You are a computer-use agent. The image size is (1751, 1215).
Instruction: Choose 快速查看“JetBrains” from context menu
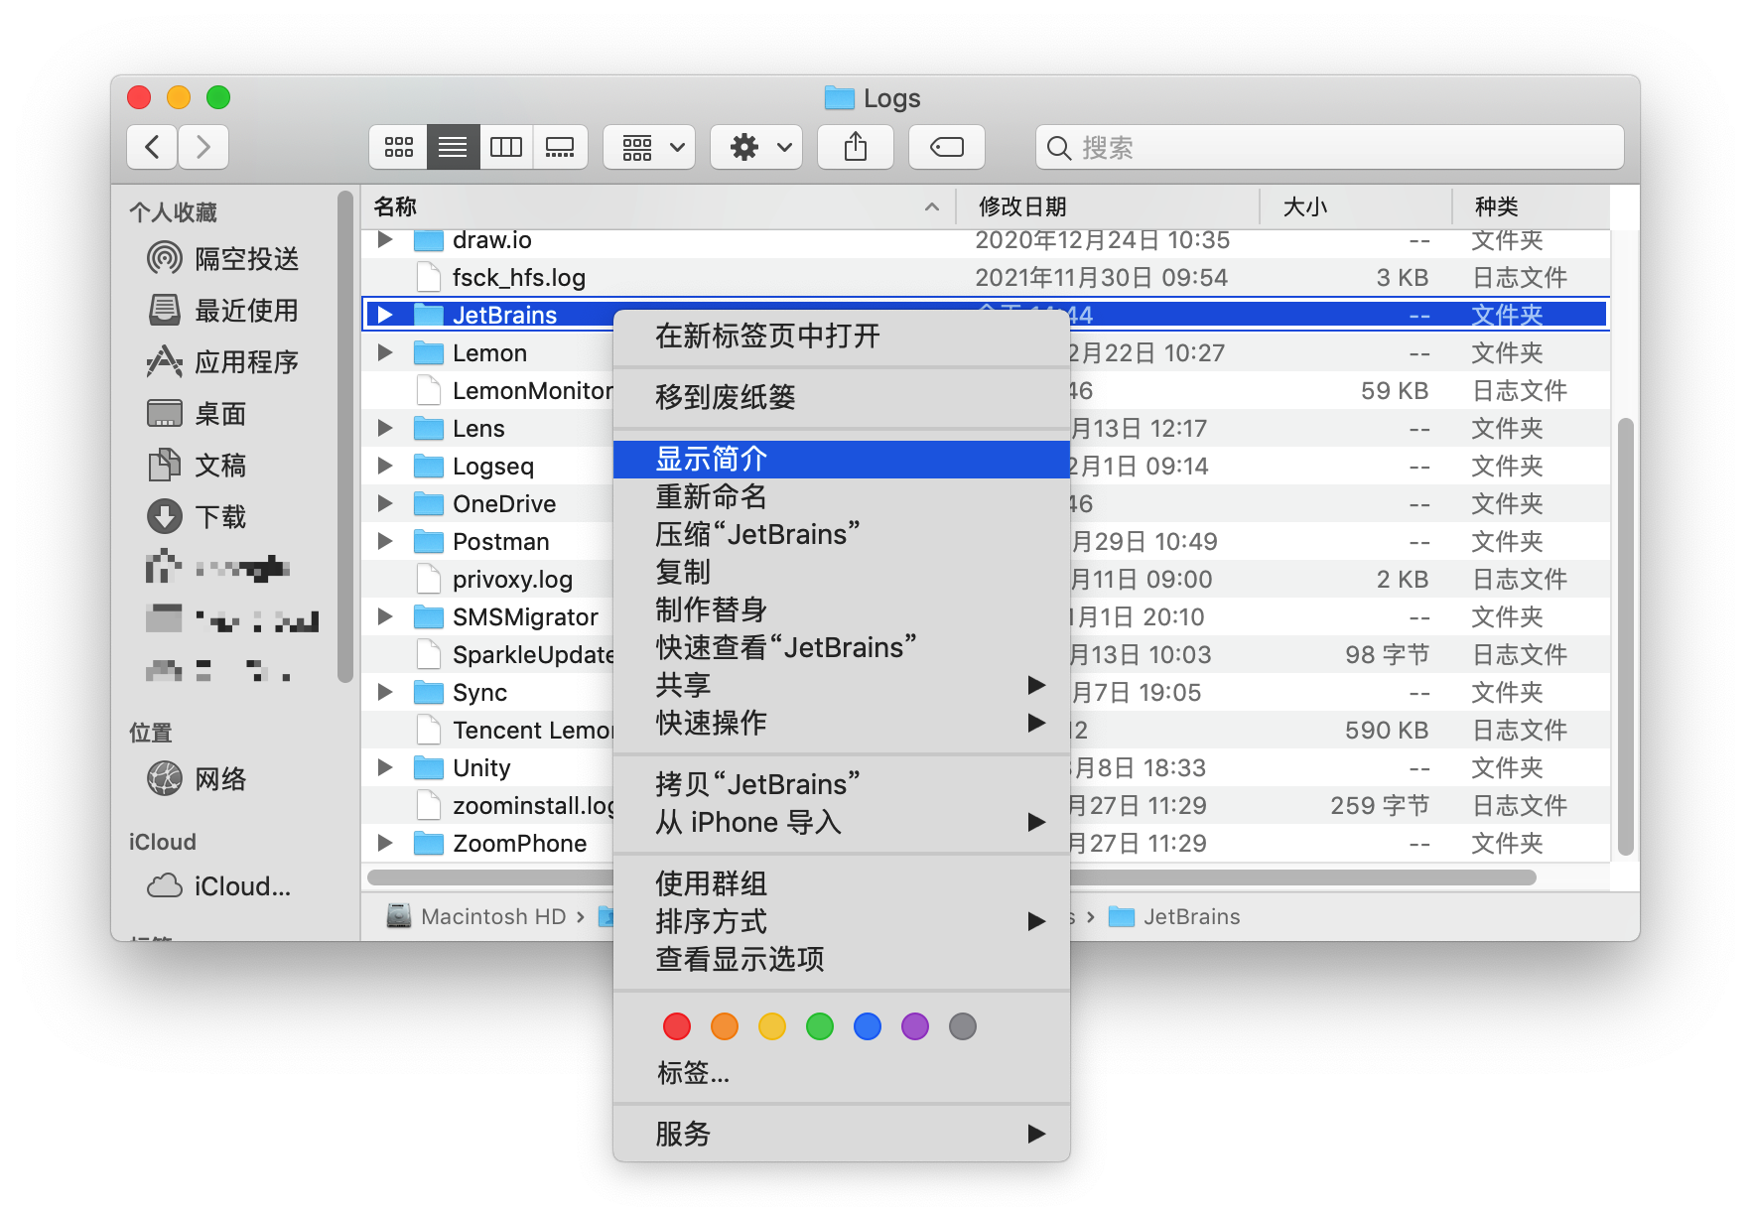pos(842,647)
